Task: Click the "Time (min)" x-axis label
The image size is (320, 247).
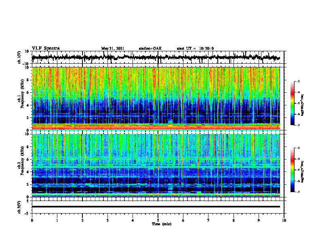Action: pyautogui.click(x=162, y=224)
